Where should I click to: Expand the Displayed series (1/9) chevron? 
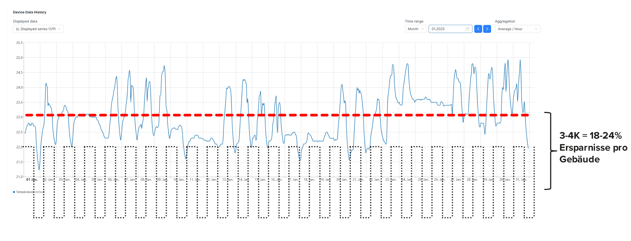[x=59, y=29]
